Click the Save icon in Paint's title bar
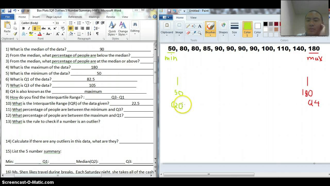This screenshot has width=330, height=186. tap(169, 11)
